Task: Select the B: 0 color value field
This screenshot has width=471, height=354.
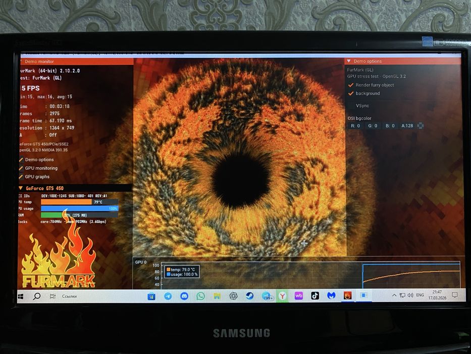Action: pyautogui.click(x=390, y=126)
